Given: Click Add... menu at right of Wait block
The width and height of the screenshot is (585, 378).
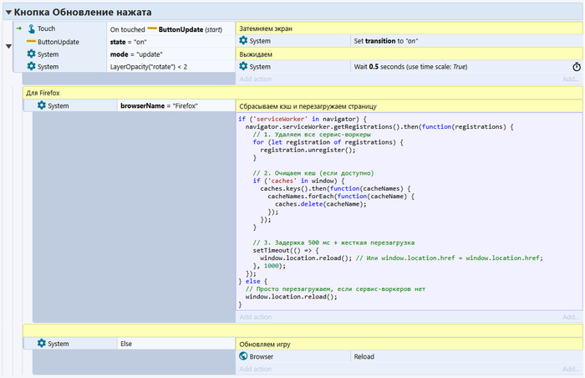Looking at the screenshot, I should [x=570, y=79].
